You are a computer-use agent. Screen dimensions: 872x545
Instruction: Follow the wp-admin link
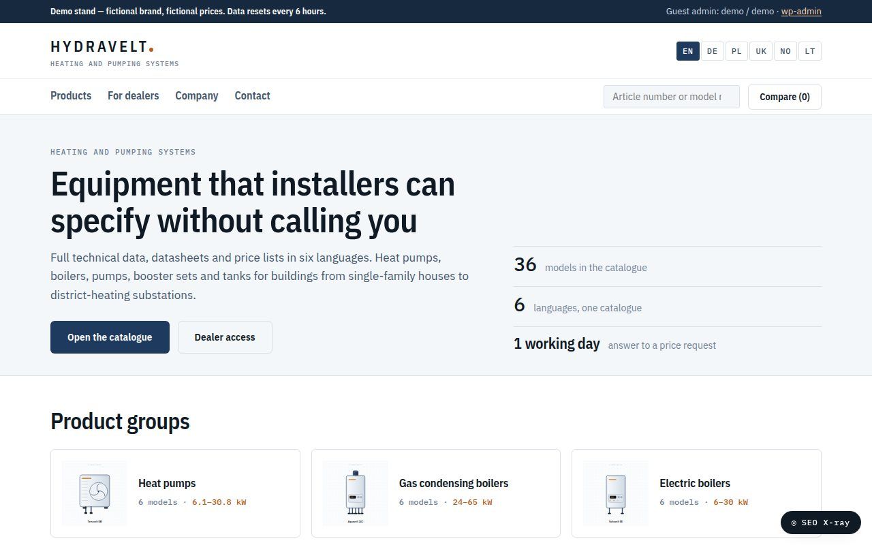[x=801, y=12]
